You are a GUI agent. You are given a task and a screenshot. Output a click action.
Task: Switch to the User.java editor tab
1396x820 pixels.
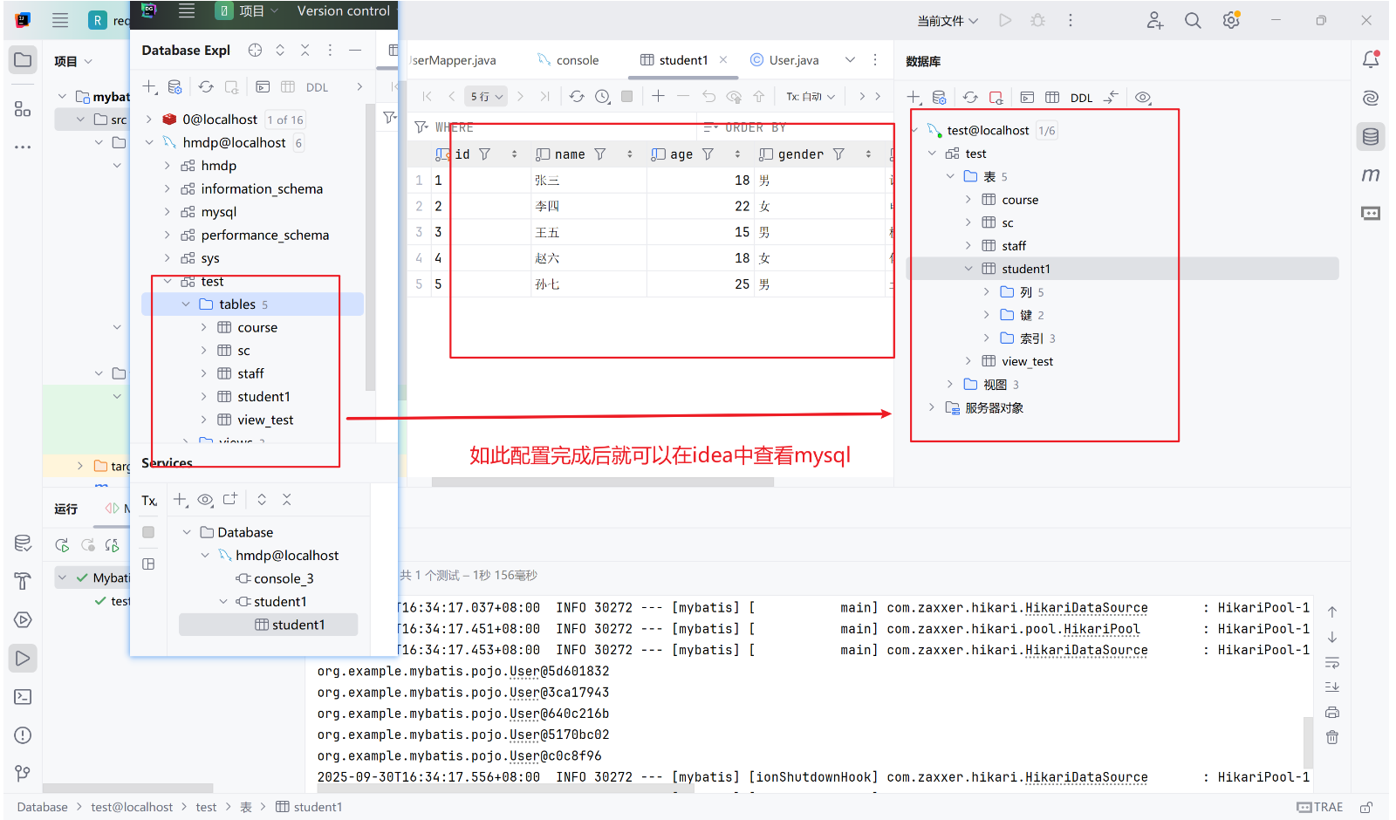click(784, 60)
